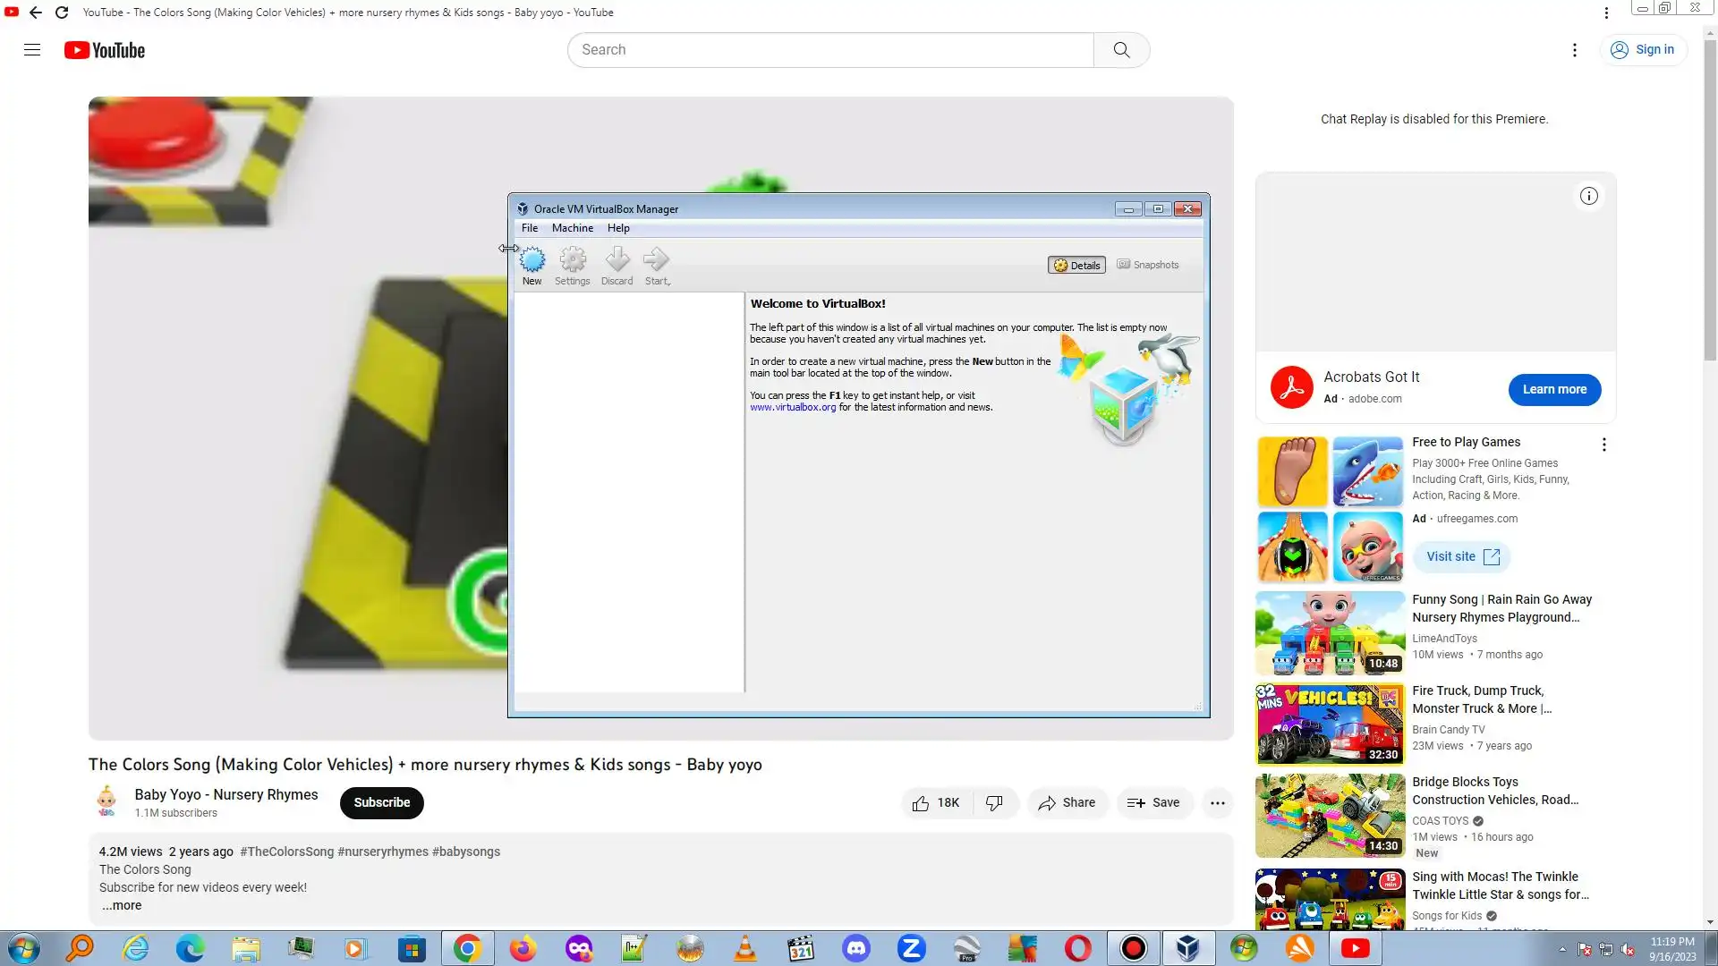Screen dimensions: 1718x966
Task: Subscribe to Baby Yoyo channel
Action: 381,802
